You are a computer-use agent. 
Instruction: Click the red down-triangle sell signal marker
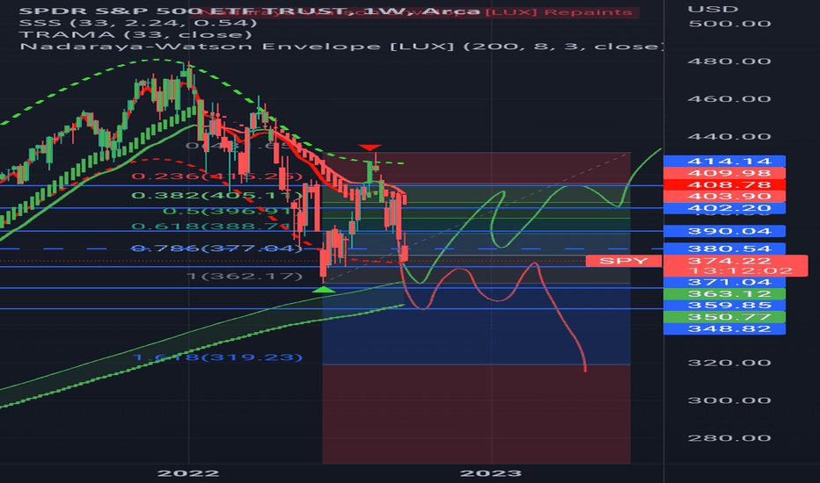coord(370,148)
